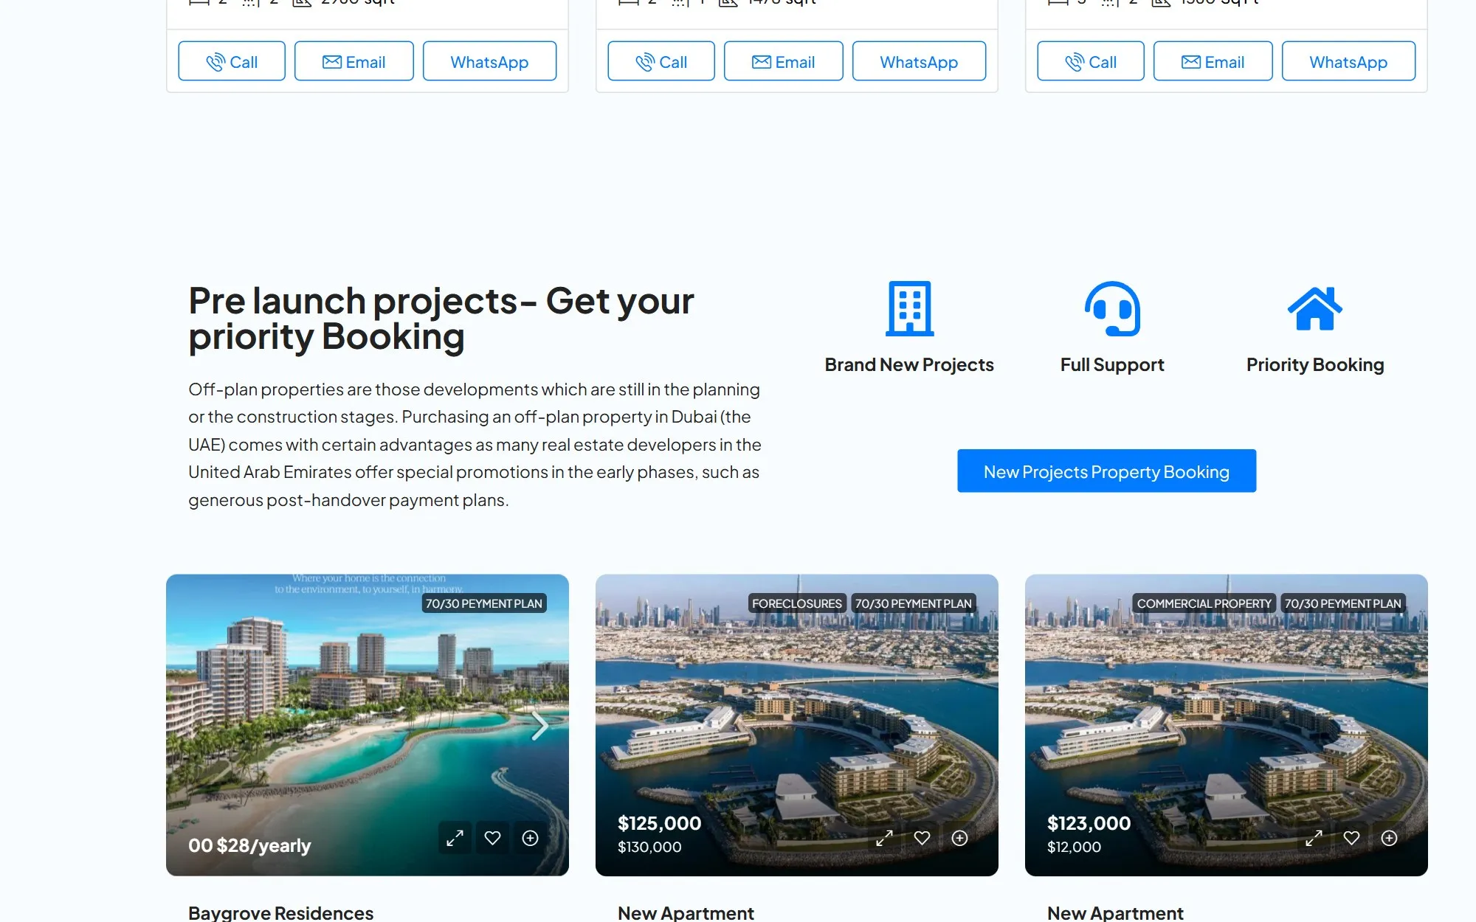This screenshot has height=922, width=1476.
Task: Open WhatsApp on the first listing card
Action: [489, 61]
